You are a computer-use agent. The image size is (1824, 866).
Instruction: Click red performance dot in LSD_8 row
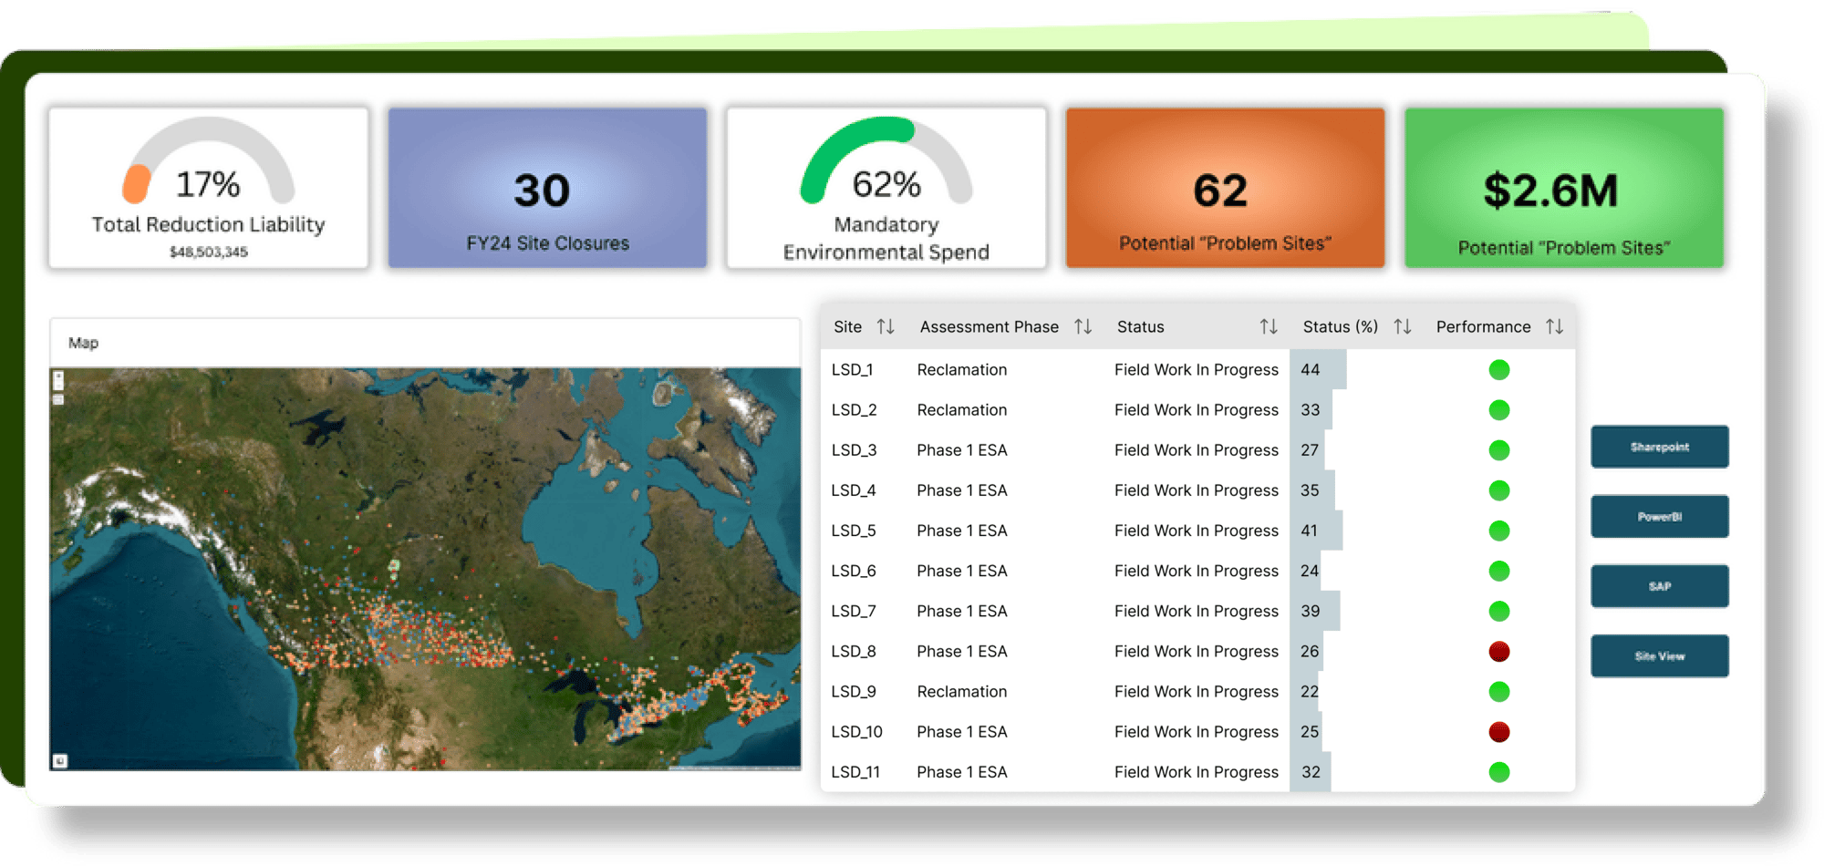click(1499, 652)
